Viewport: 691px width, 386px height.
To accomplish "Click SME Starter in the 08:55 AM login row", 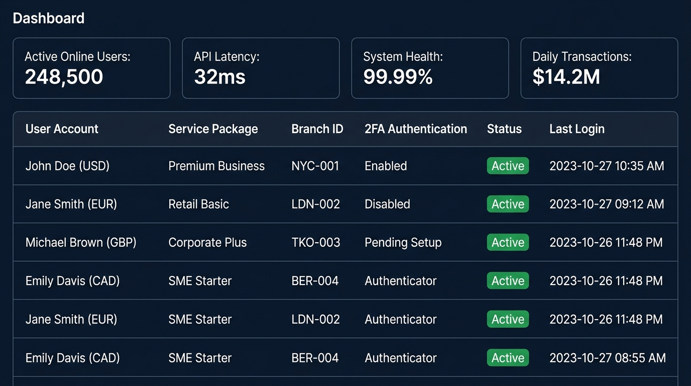I will click(200, 358).
